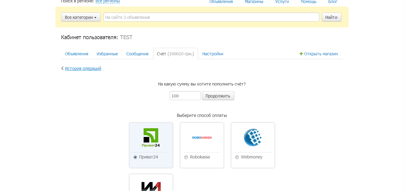Open the История операций link
Viewport: 404px width, 191px height.
(83, 68)
